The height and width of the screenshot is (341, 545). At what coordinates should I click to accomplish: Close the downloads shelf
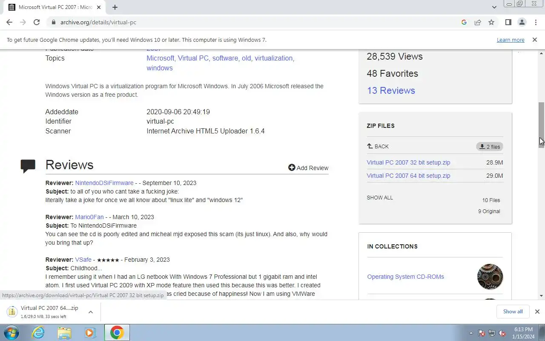(537, 312)
